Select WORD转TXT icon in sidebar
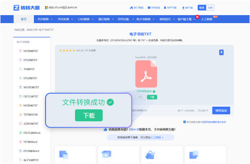Screen dimensions: 250x164 21,87
